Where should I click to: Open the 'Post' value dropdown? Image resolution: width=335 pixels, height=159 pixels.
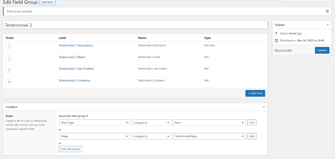coord(209,123)
